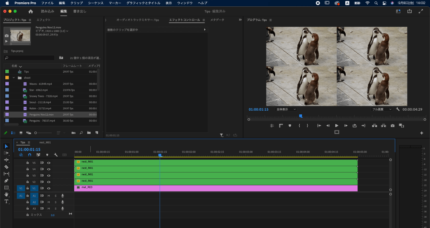Viewport: 430px width, 228px height.
Task: Click Extract button in Program monitor
Action: [x=383, y=126]
